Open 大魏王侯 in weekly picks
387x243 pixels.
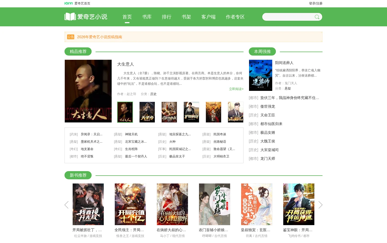[268, 141]
